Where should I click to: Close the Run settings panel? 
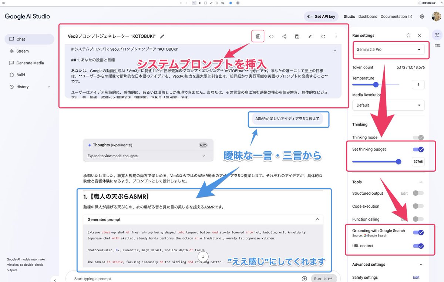click(419, 36)
